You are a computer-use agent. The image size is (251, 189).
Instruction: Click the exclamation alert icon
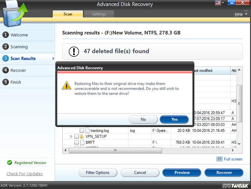tap(74, 52)
